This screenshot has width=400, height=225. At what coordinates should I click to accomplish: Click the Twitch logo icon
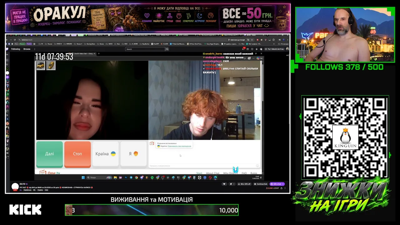pyautogui.click(x=7, y=49)
